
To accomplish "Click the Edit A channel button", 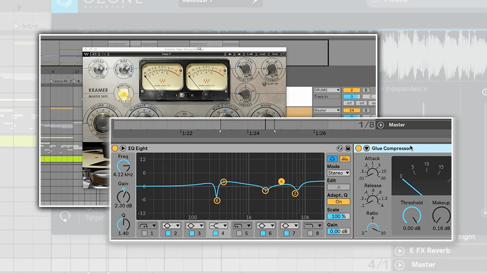I will pos(338,187).
